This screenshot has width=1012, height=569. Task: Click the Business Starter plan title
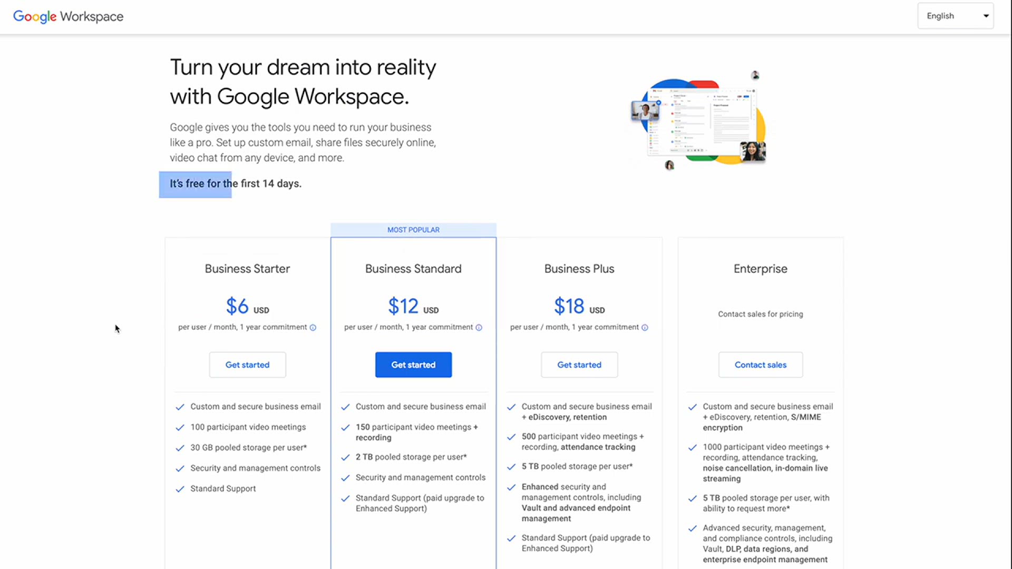coord(247,269)
